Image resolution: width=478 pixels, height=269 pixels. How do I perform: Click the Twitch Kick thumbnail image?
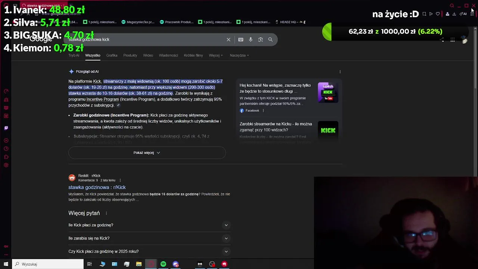(328, 93)
